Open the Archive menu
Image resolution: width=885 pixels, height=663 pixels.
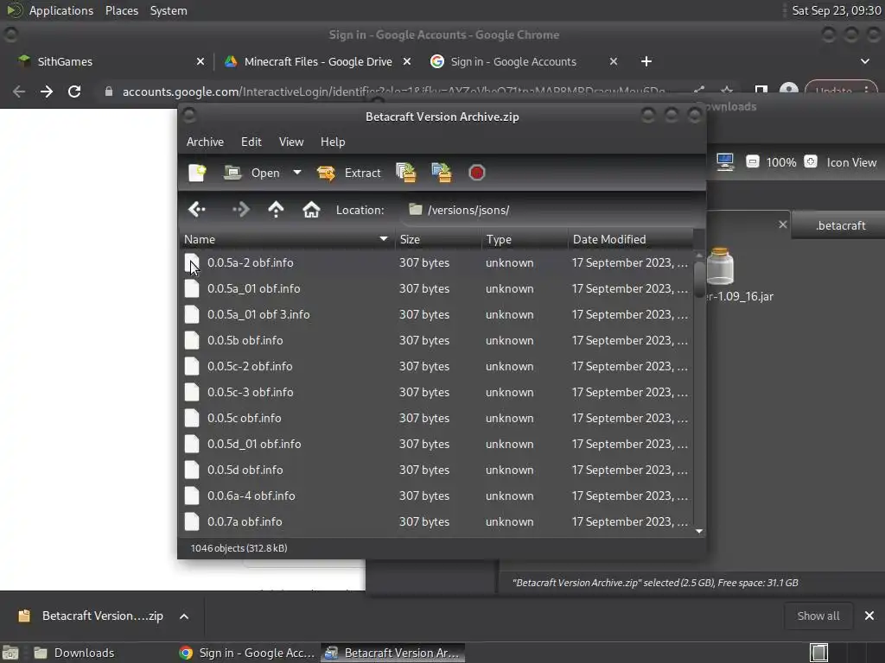[205, 142]
